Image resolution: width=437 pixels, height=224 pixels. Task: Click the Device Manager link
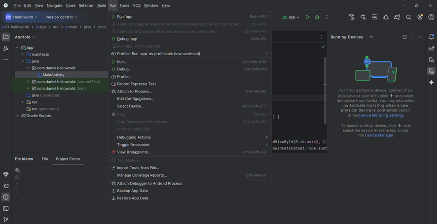[x=379, y=135]
